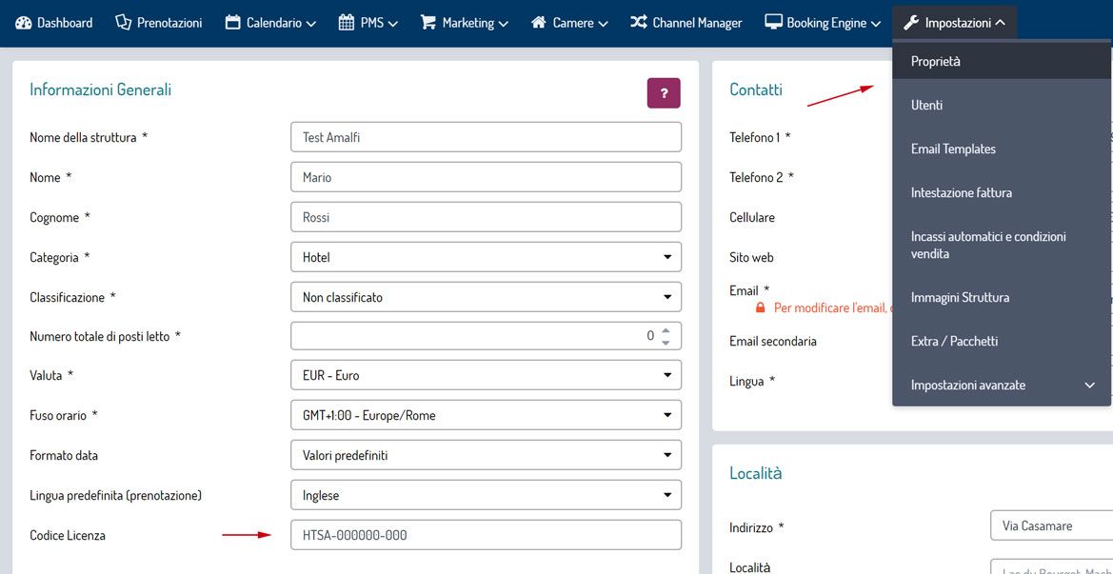Screen dimensions: 1113x574
Task: Click the Marketing shopping cart icon
Action: pyautogui.click(x=428, y=23)
